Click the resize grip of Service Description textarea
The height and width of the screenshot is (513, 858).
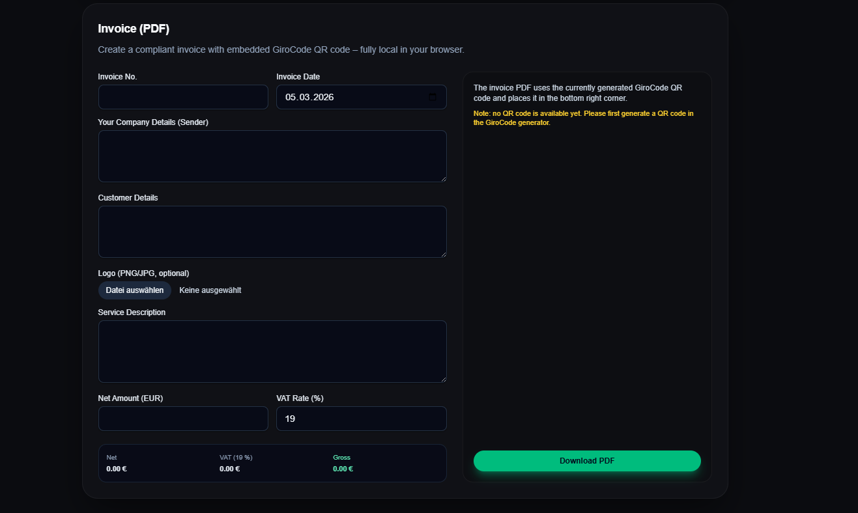pos(444,380)
